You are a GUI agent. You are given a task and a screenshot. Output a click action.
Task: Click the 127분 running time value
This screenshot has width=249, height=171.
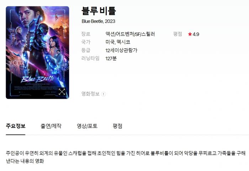click(111, 58)
